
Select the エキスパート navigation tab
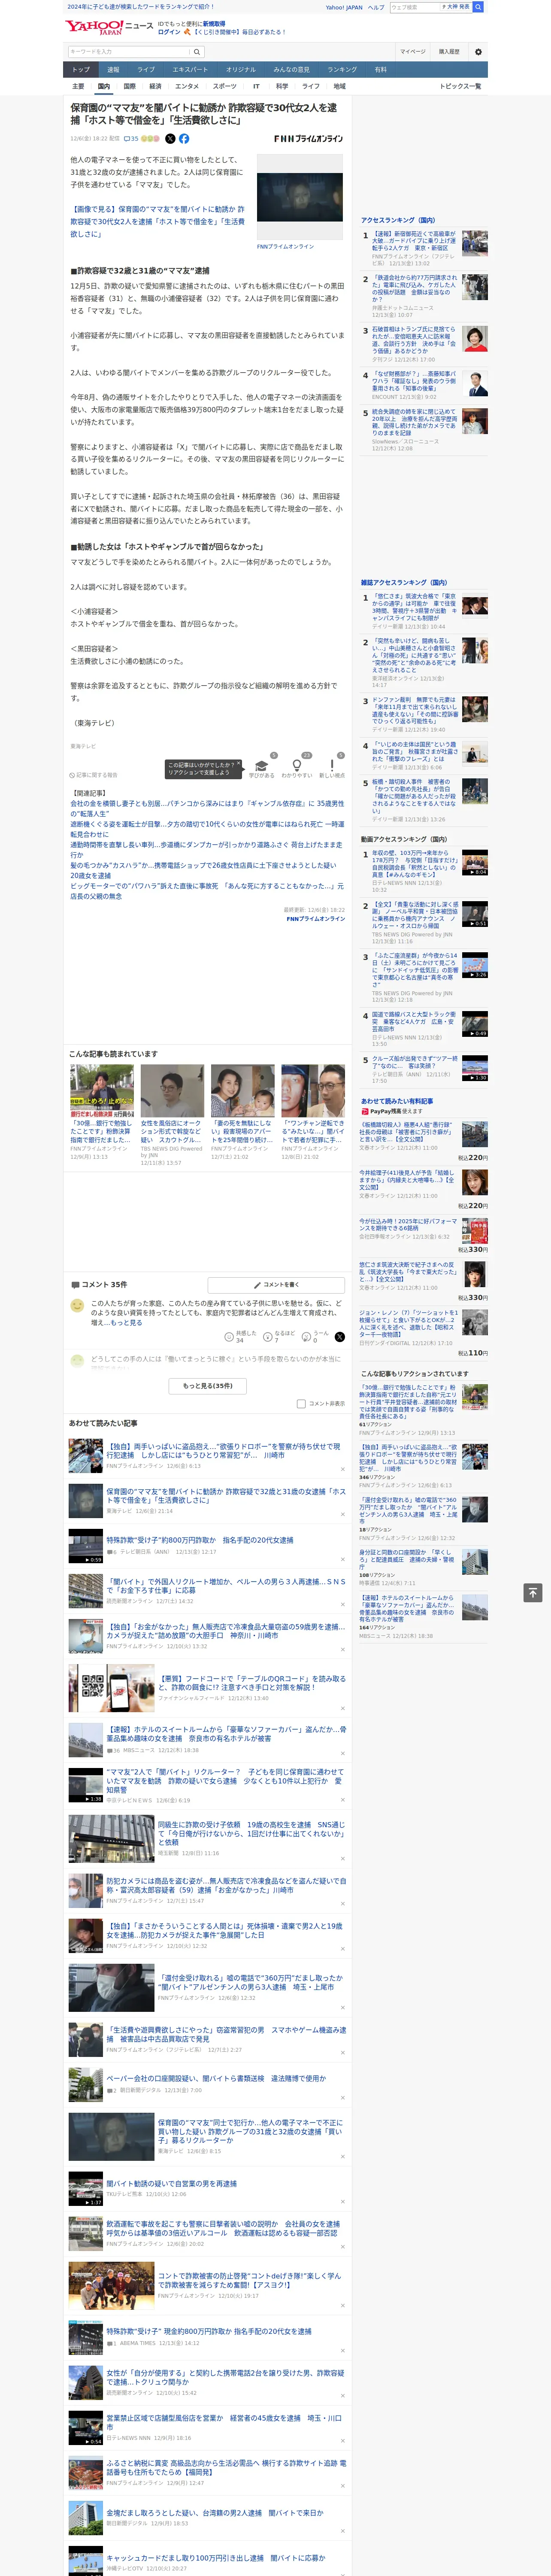[x=190, y=70]
